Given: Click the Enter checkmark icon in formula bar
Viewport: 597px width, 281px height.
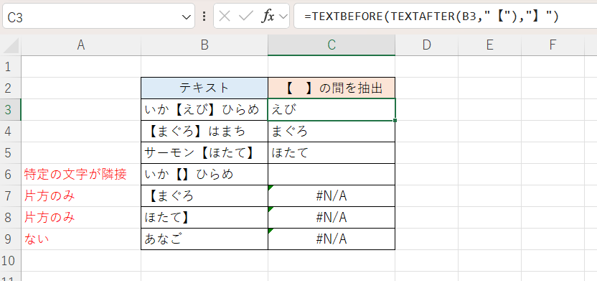Looking at the screenshot, I should [246, 17].
